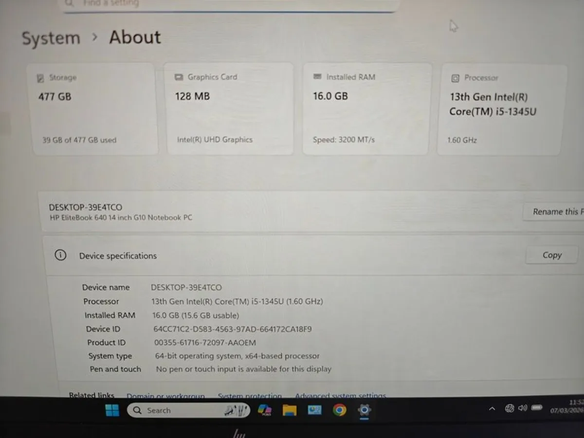Copy the device specifications
Viewport: 584px width, 438px height.
[551, 255]
